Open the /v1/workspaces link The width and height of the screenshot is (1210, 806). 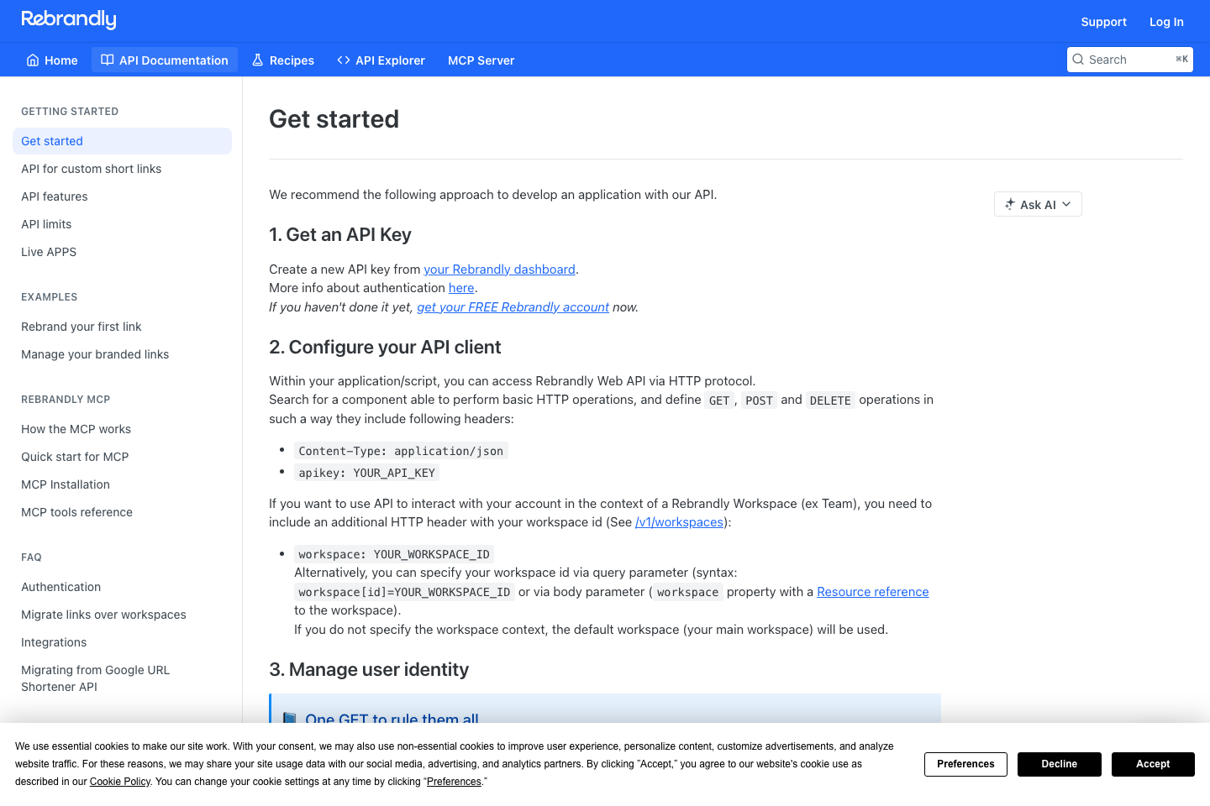point(679,522)
